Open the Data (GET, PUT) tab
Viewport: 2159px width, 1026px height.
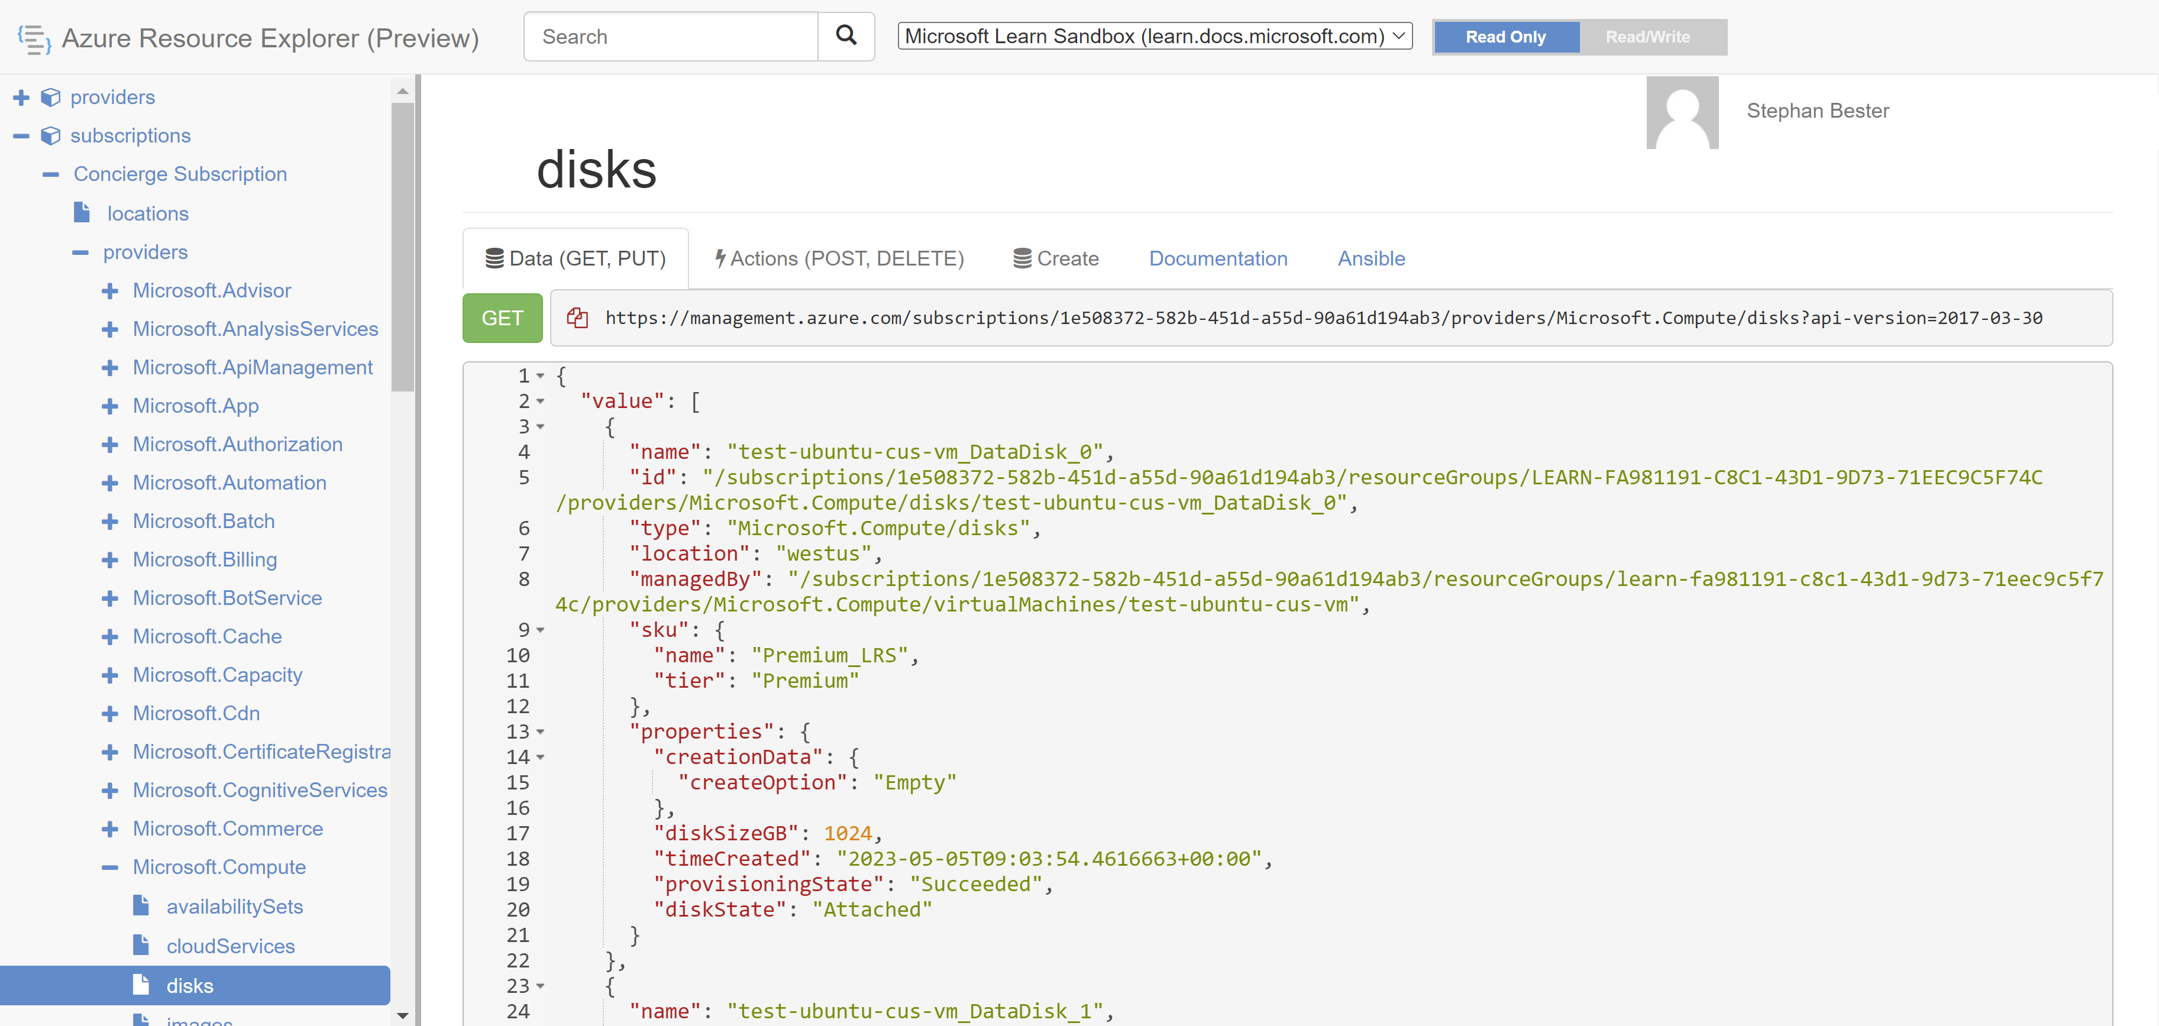[576, 258]
